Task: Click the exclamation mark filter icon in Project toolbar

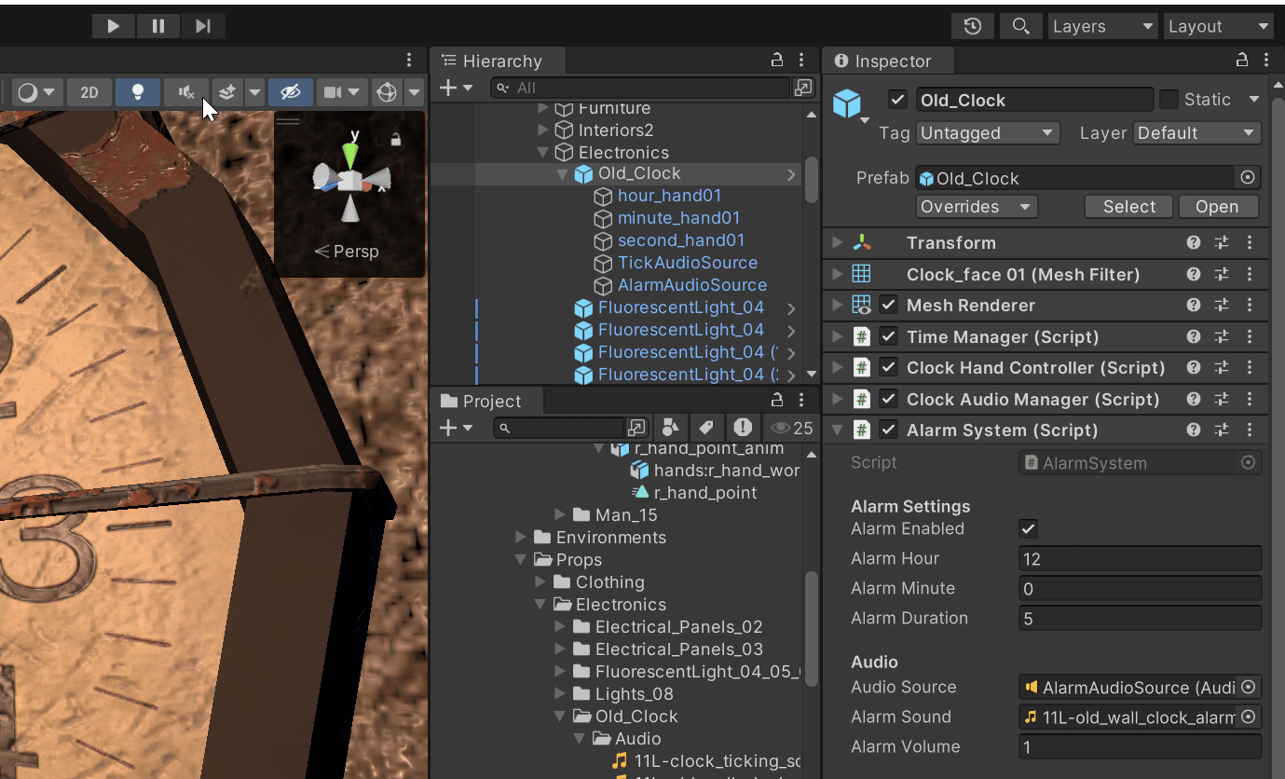Action: [x=743, y=428]
